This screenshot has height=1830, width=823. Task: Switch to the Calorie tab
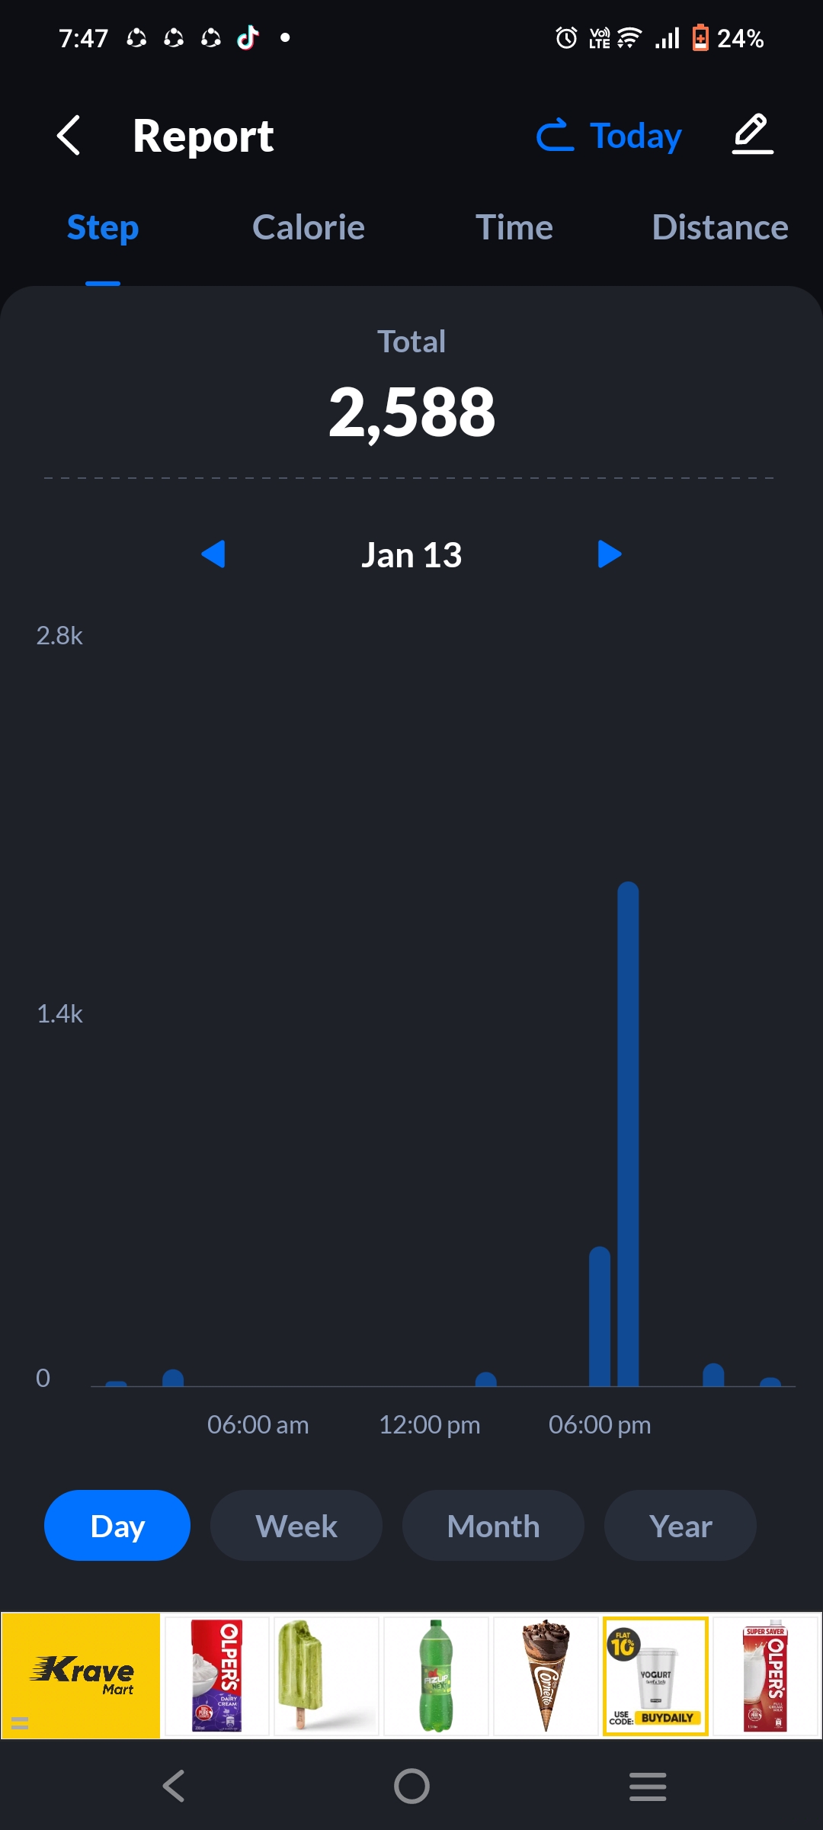pyautogui.click(x=309, y=227)
